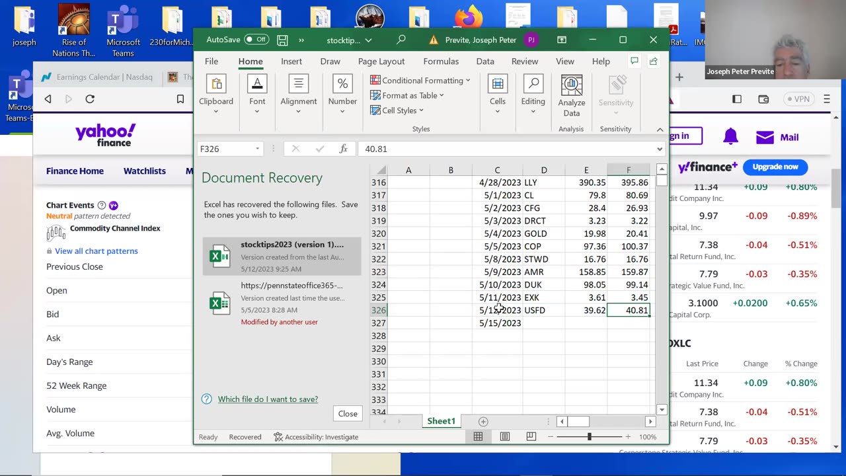Image resolution: width=846 pixels, height=476 pixels.
Task: Open the Font group
Action: click(x=257, y=93)
